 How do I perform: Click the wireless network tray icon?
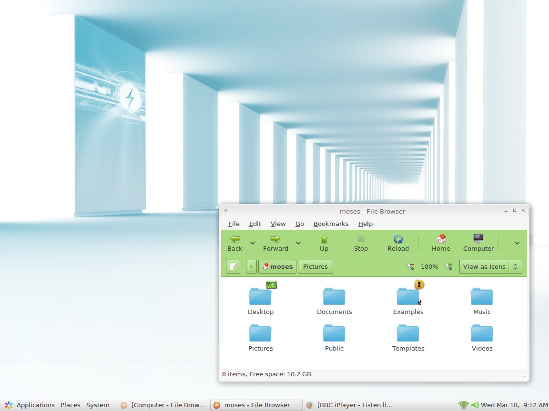(463, 405)
